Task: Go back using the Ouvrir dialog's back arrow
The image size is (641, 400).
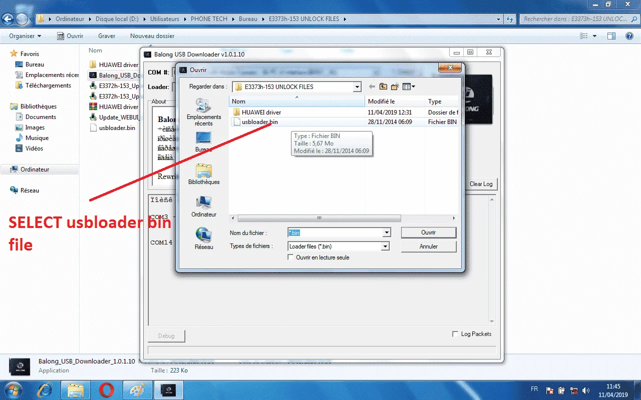Action: [x=372, y=86]
